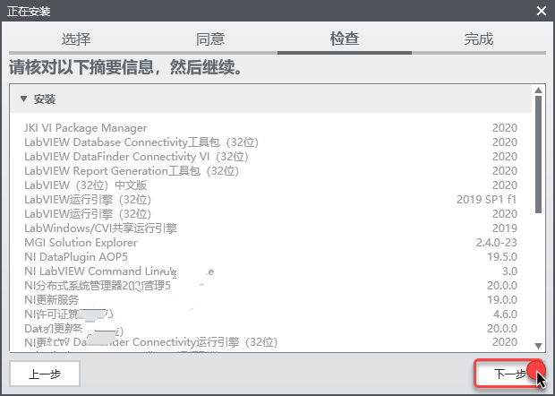Collapse the 安装 section triangle
The width and height of the screenshot is (555, 396).
23,99
